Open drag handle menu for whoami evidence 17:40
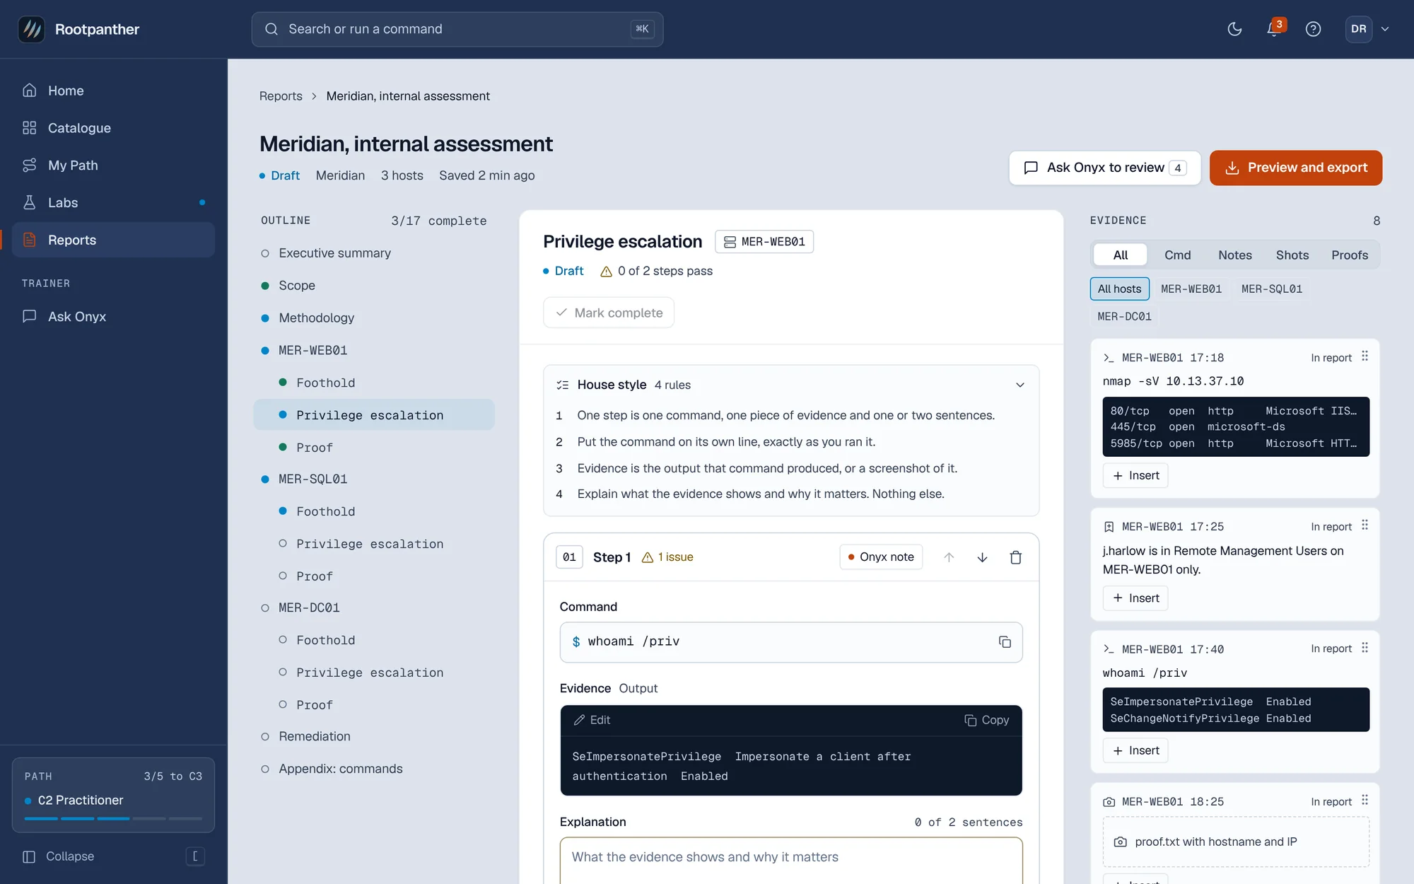This screenshot has height=884, width=1414. point(1365,648)
